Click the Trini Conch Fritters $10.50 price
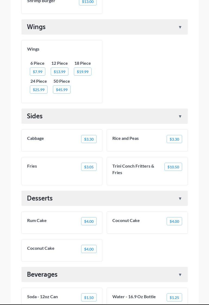The image size is (209, 305). (173, 167)
